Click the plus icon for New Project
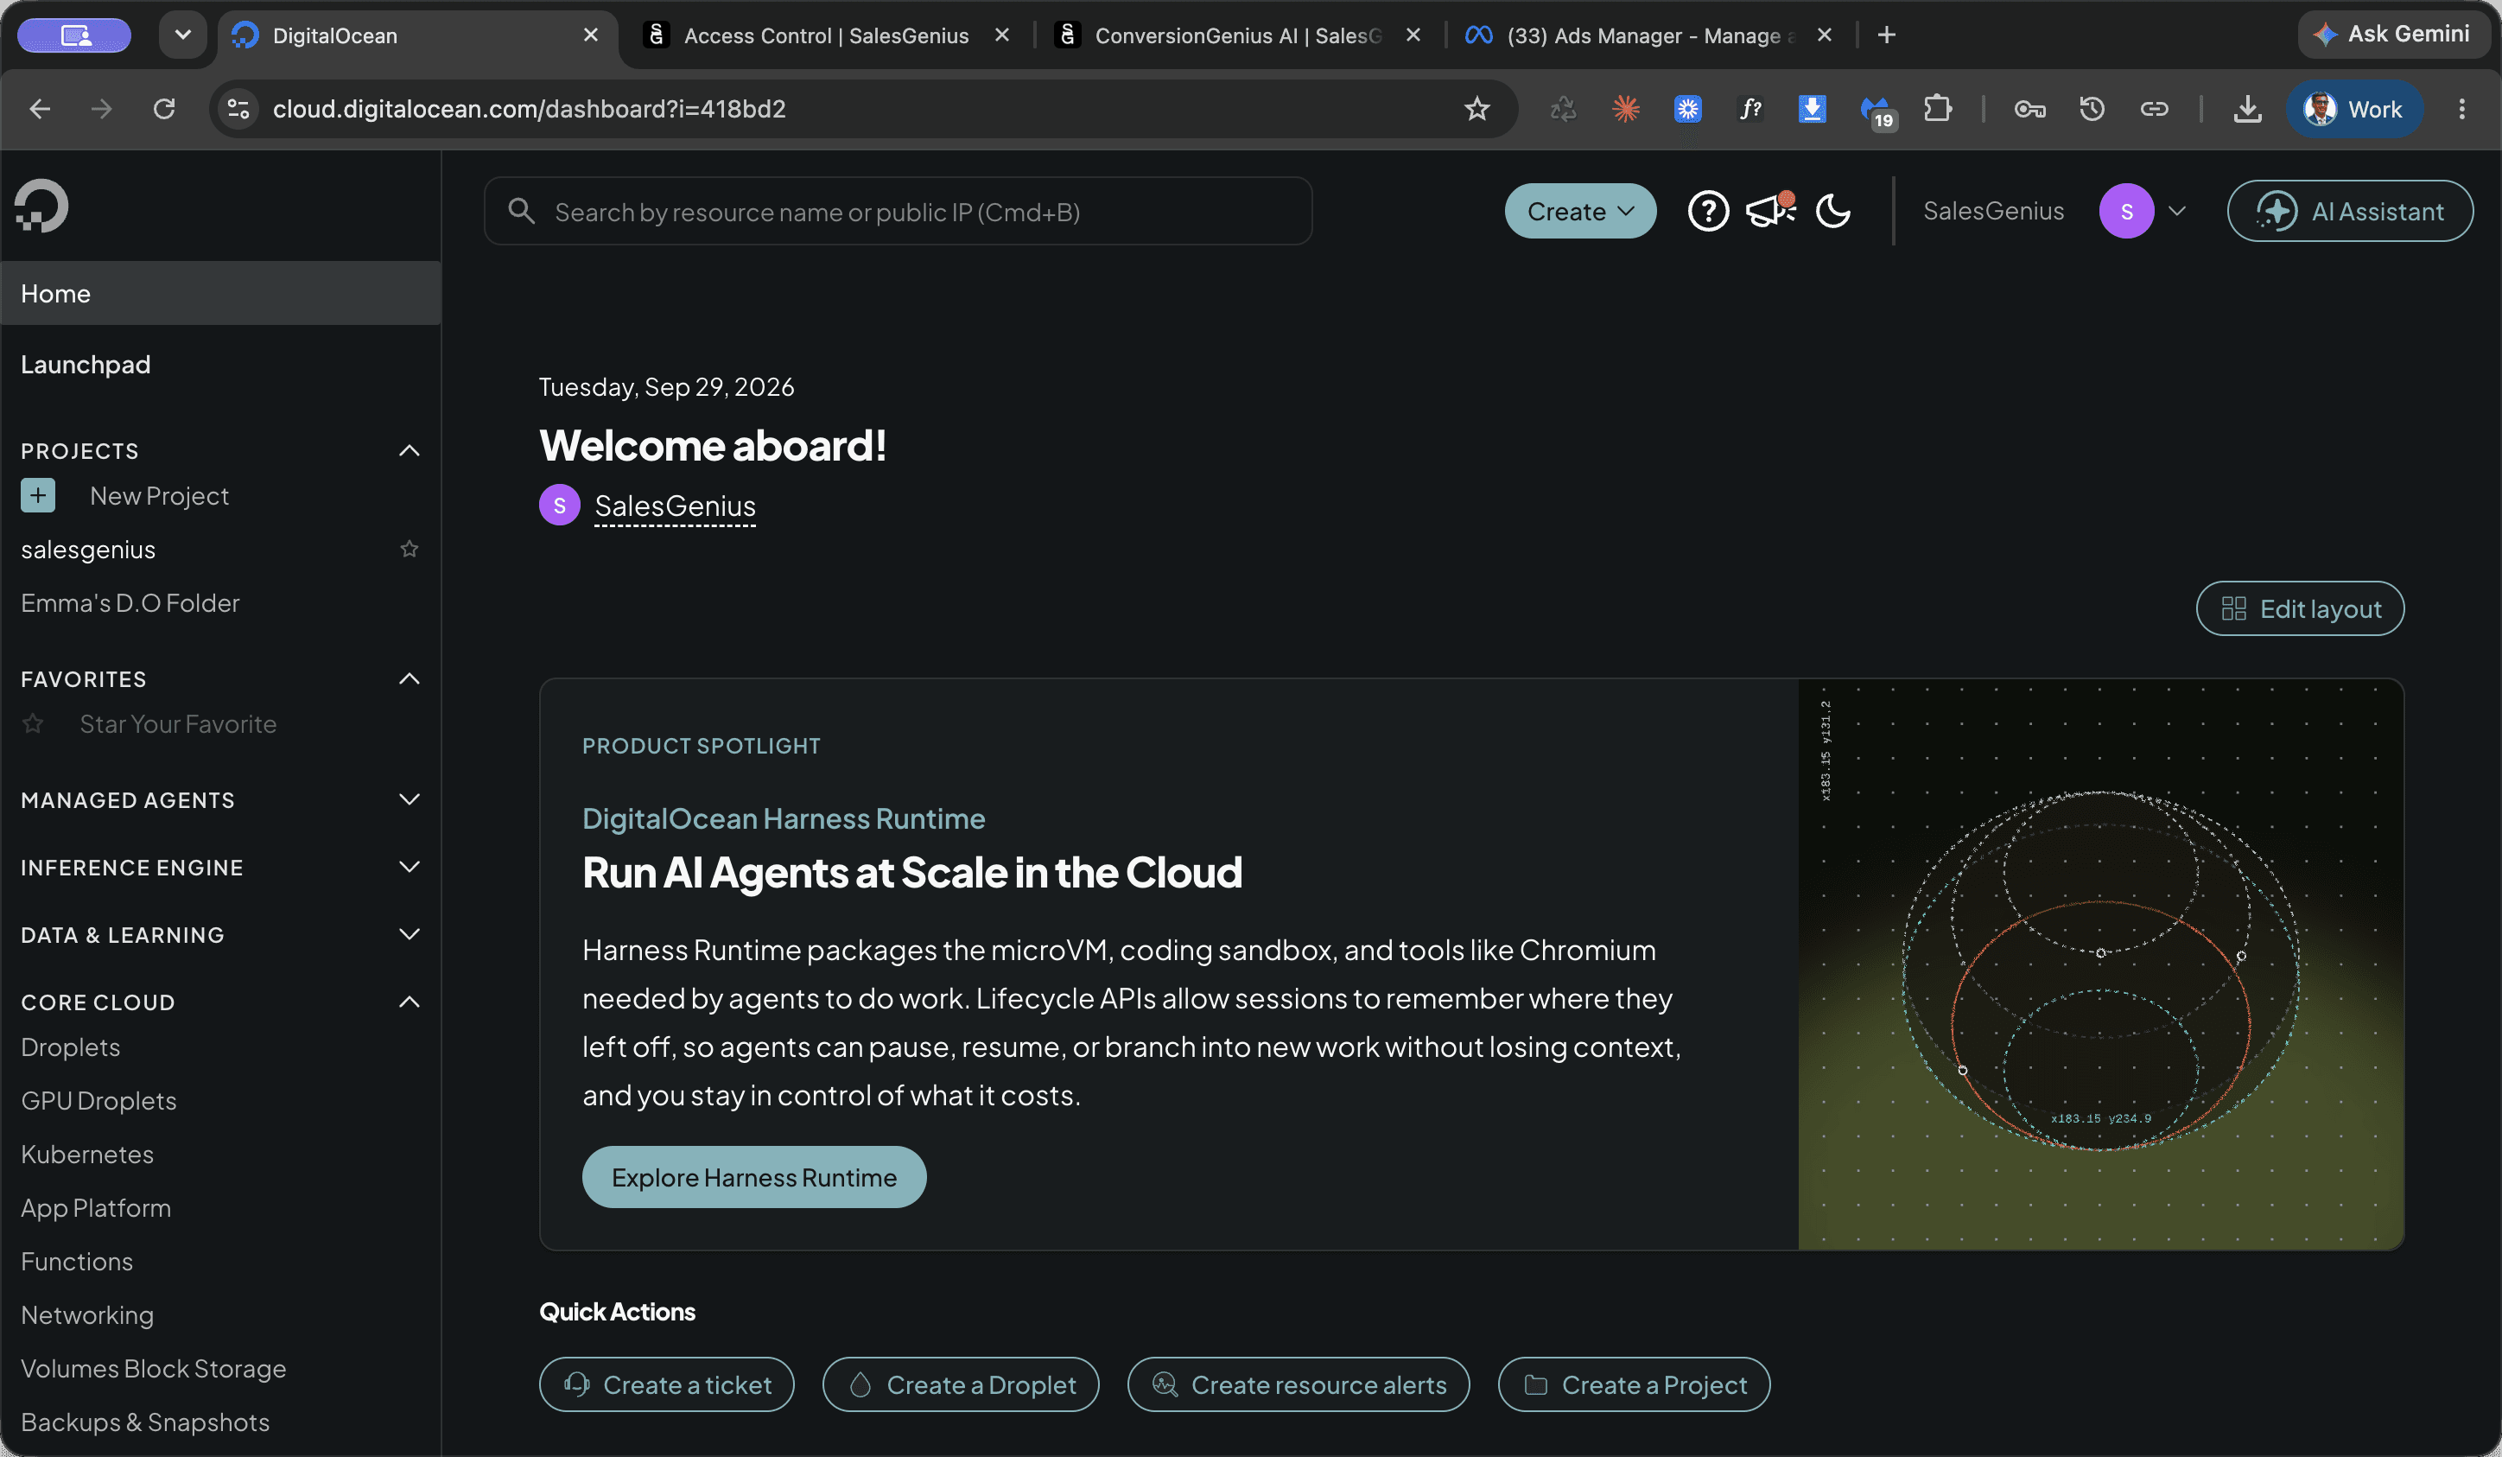2502x1457 pixels. 38,494
